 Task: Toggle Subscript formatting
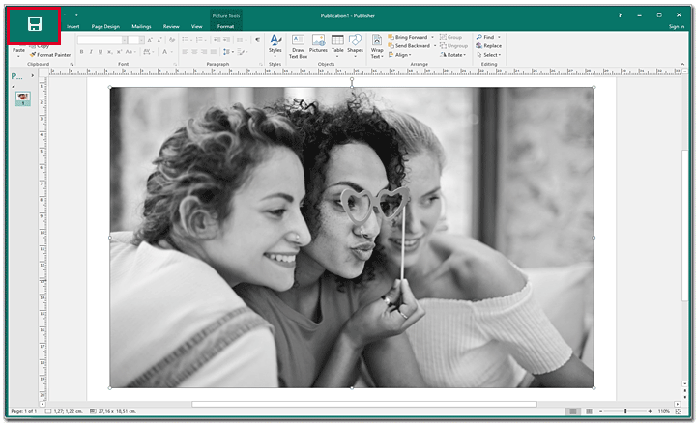109,52
